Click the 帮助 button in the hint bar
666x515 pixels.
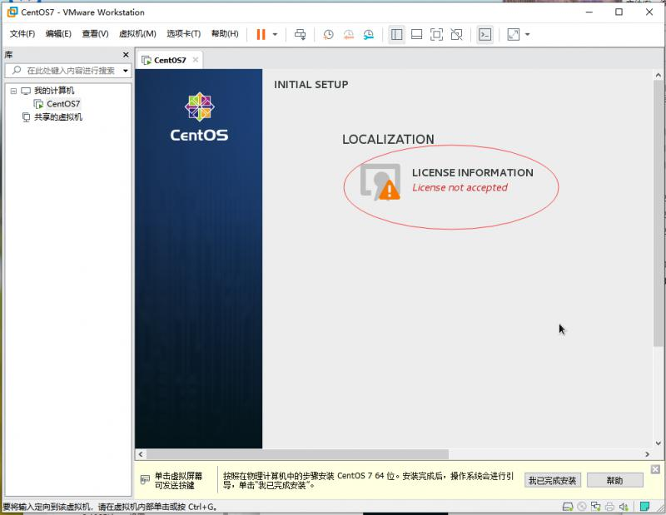(614, 480)
